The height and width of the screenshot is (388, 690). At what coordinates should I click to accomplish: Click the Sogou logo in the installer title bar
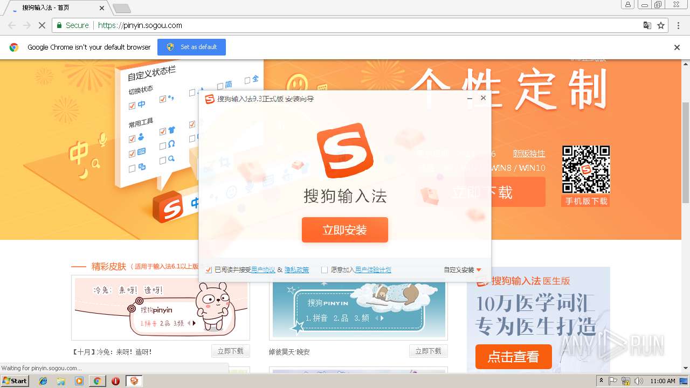point(209,99)
